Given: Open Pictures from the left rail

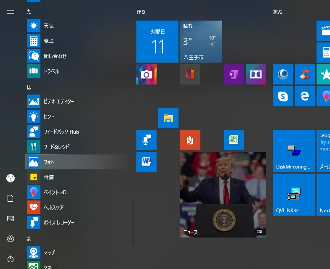Looking at the screenshot, I should point(11,219).
